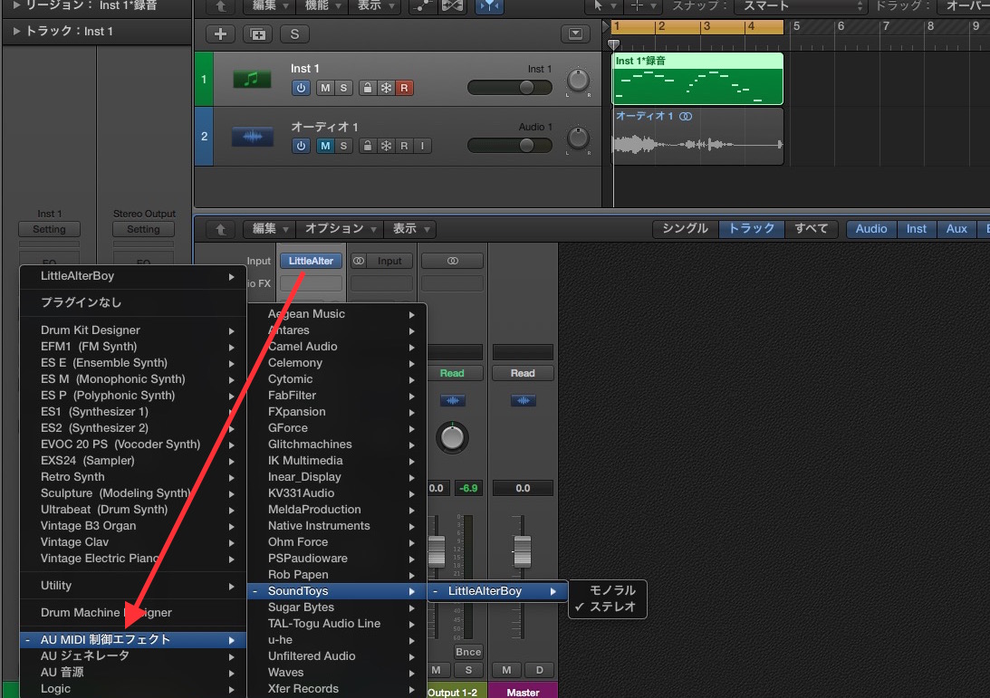Mute the Inst 1 track
The height and width of the screenshot is (698, 990).
[325, 88]
